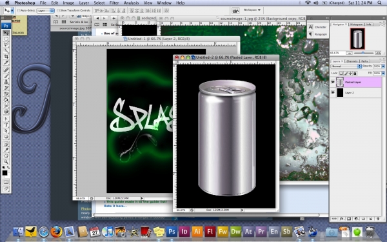Screen dimensions: 387x242
Task: Open Untitled-2 status bar info arrow
Action: [x=242, y=210]
